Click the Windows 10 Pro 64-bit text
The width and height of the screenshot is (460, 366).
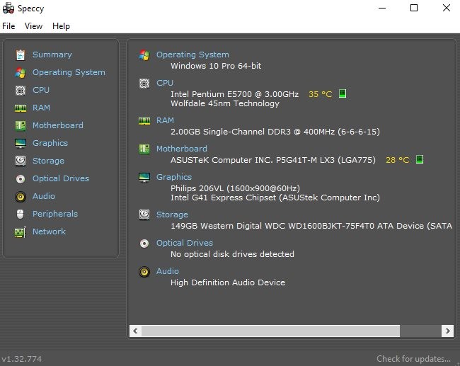216,66
